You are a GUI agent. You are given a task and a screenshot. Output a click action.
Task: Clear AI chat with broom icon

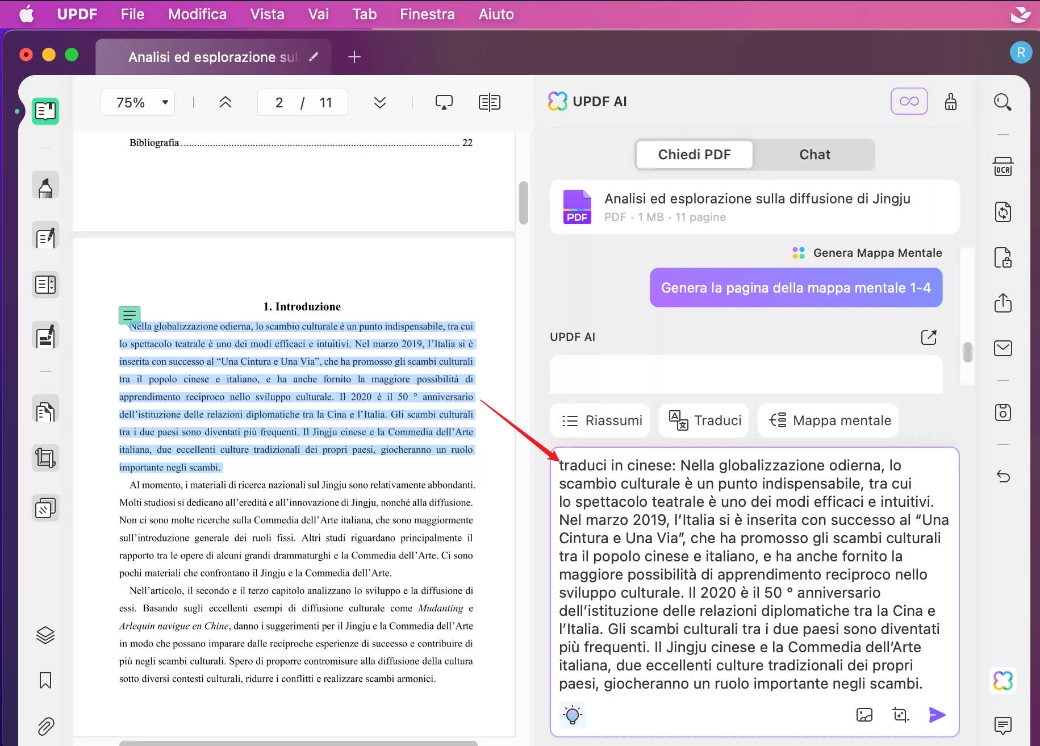(950, 102)
